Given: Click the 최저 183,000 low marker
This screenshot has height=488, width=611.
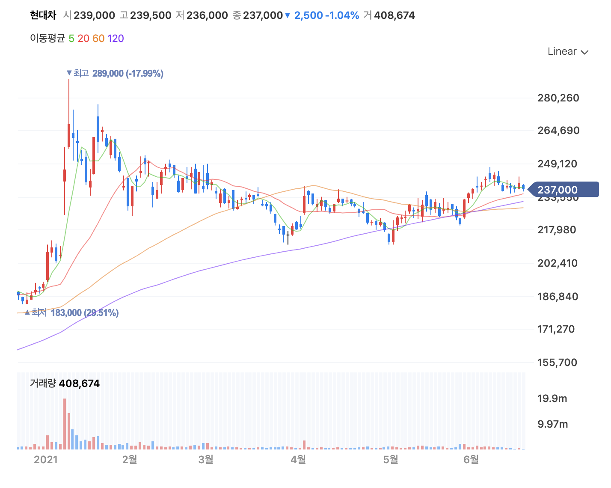Looking at the screenshot, I should pyautogui.click(x=72, y=313).
